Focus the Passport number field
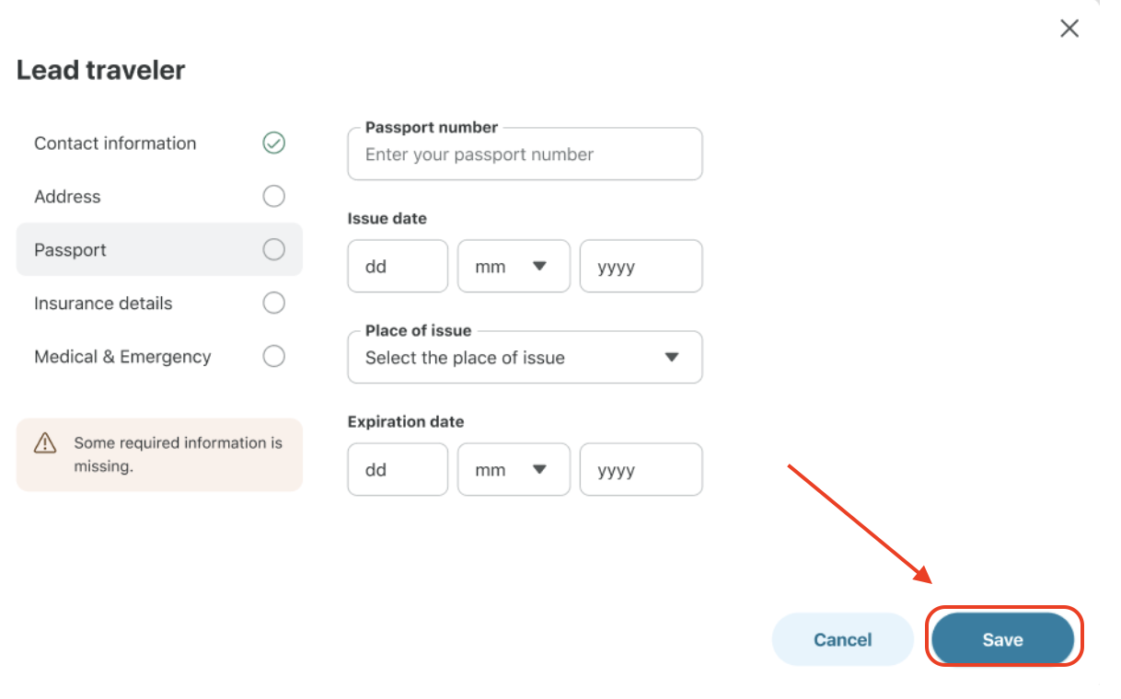This screenshot has height=699, width=1121. click(x=525, y=154)
